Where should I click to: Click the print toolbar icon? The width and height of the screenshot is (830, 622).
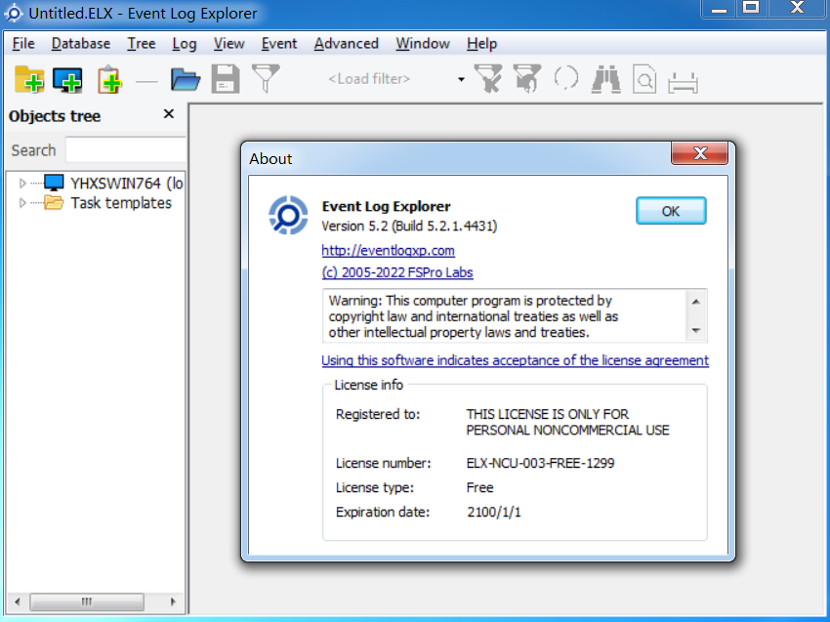tap(683, 81)
